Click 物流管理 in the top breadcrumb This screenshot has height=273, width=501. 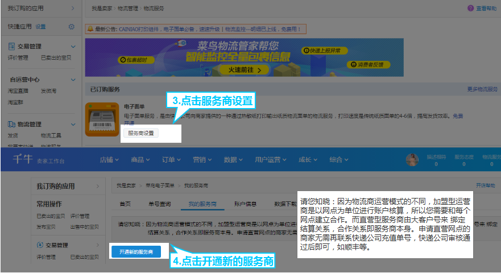[128, 9]
